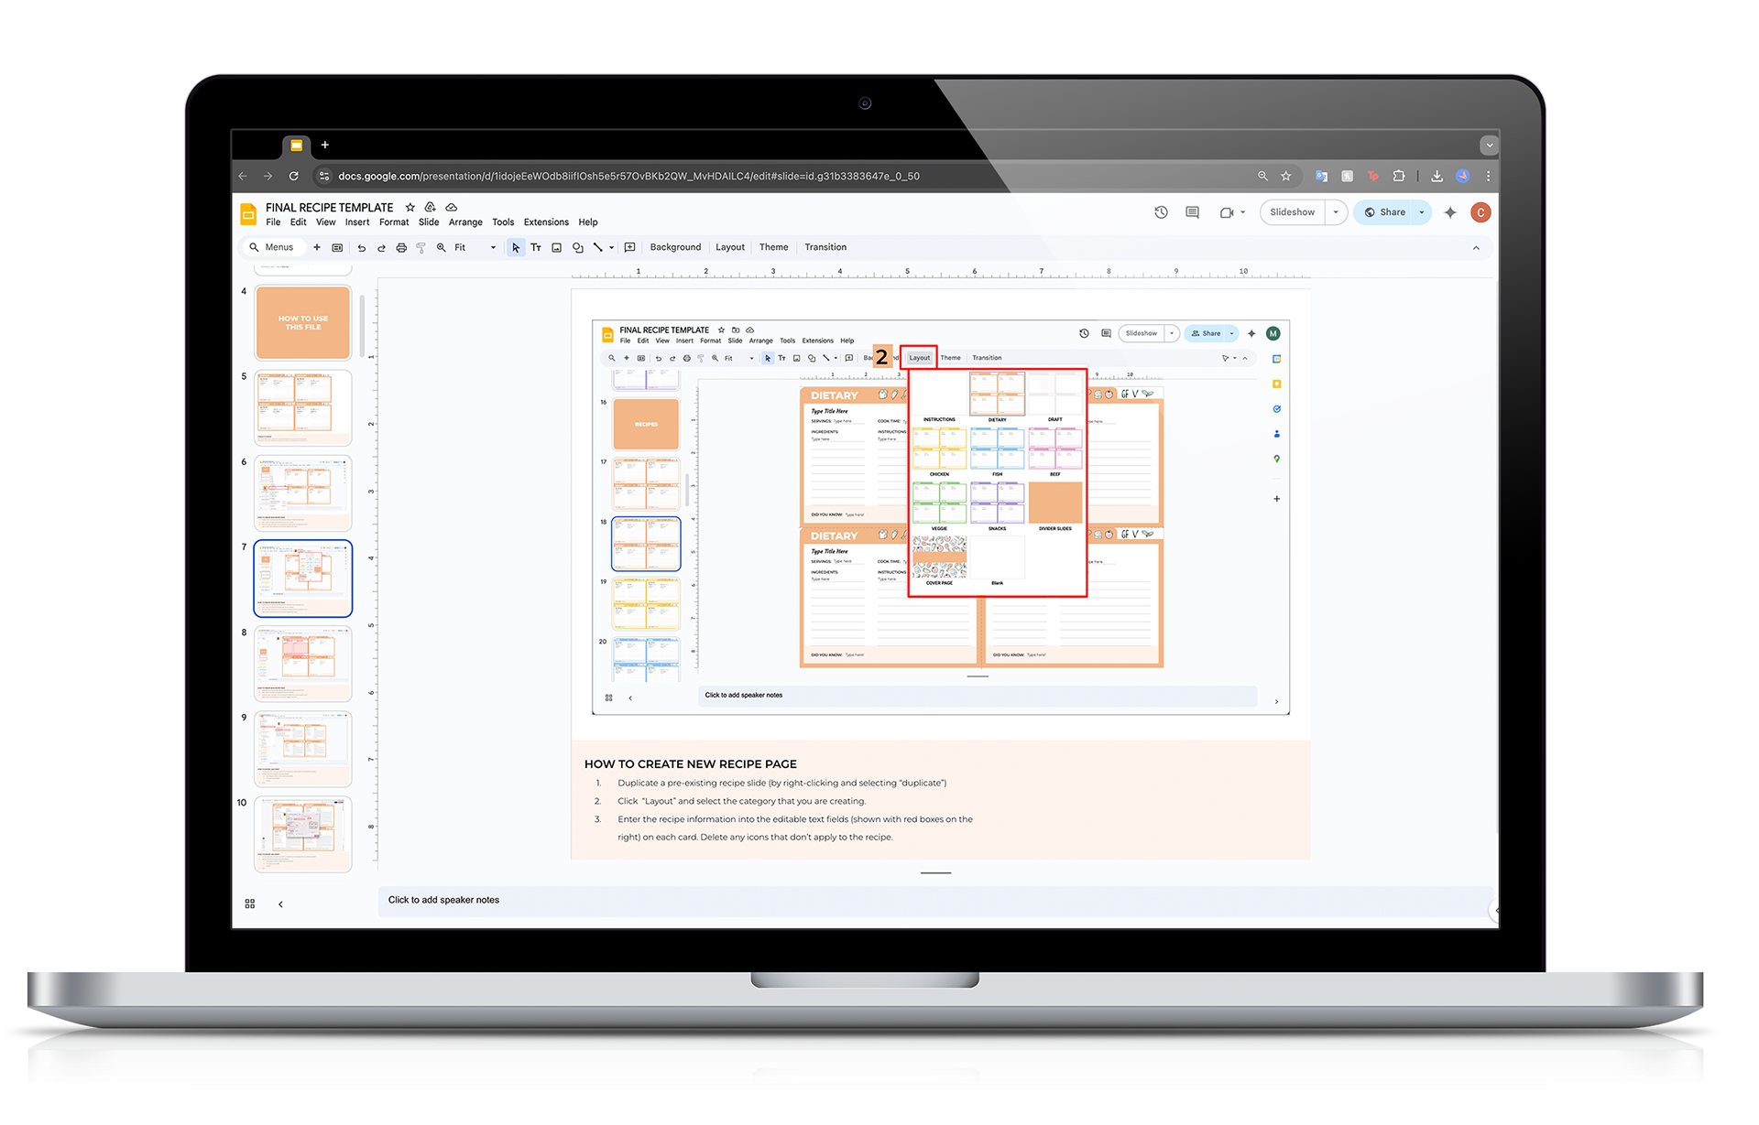Open a new browser tab
Viewport: 1759px width, 1125px height.
point(325,145)
